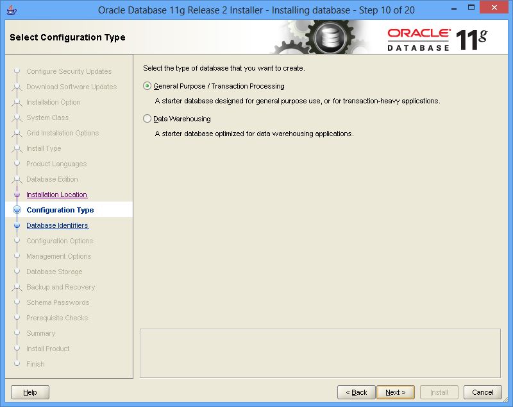Click the Management Options step
This screenshot has width=513, height=407.
pyautogui.click(x=59, y=256)
